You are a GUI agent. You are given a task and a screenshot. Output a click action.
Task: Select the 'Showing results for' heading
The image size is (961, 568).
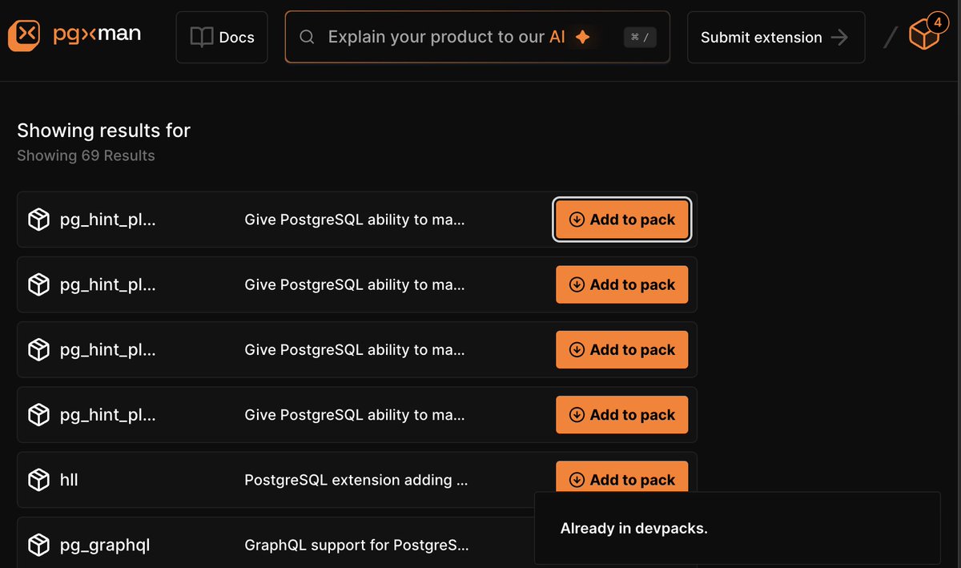coord(104,130)
